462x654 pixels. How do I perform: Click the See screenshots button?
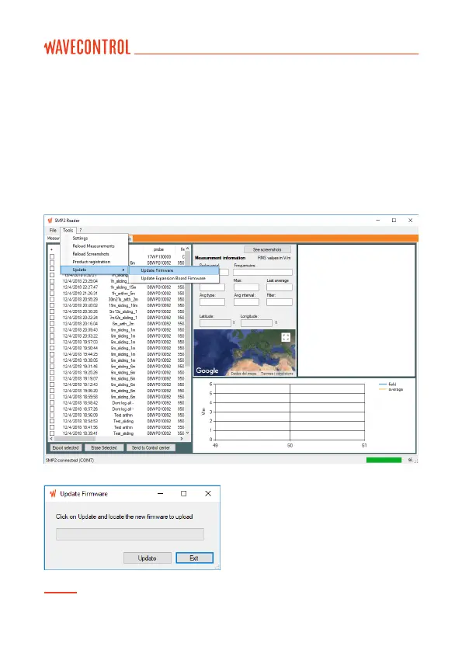coord(267,249)
